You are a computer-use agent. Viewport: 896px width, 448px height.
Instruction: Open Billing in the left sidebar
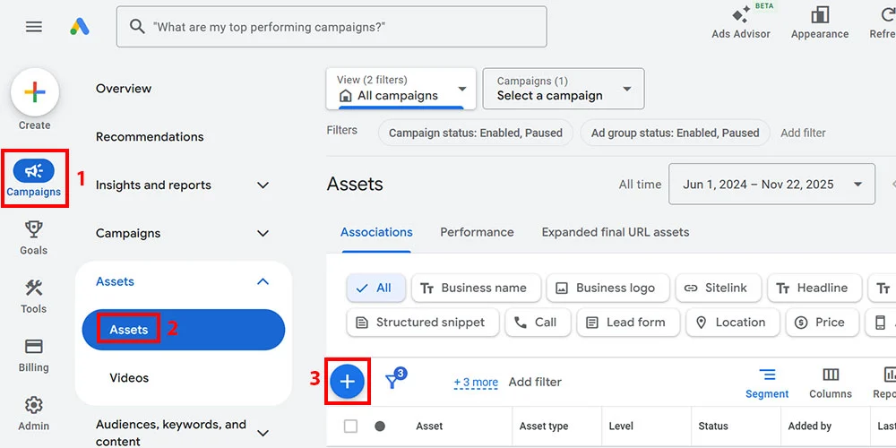34,354
